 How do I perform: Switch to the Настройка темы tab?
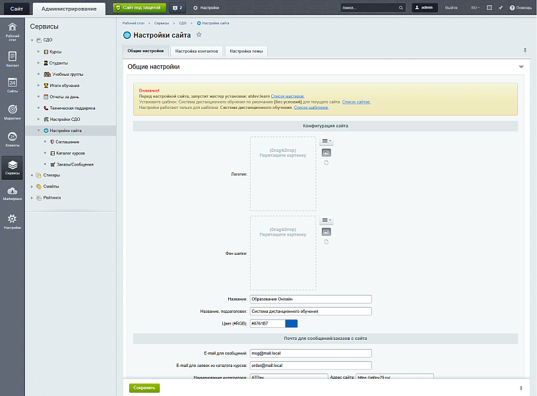246,51
